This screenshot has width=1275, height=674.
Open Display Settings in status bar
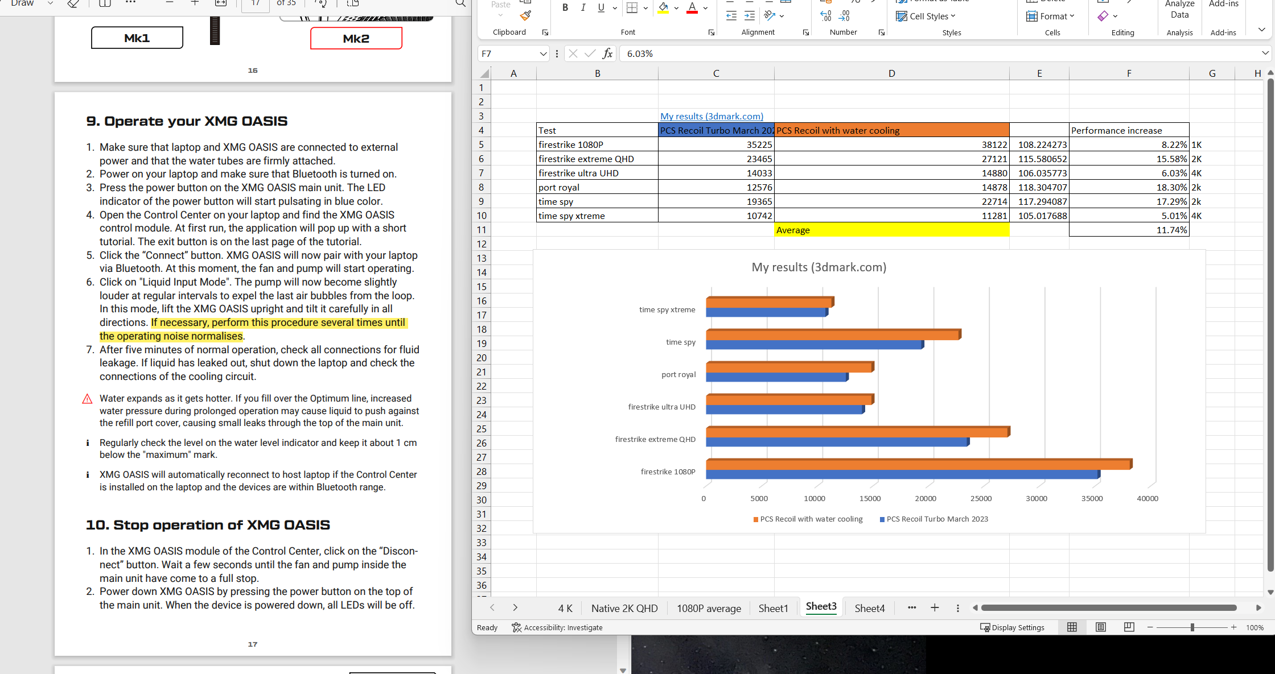pyautogui.click(x=1012, y=627)
